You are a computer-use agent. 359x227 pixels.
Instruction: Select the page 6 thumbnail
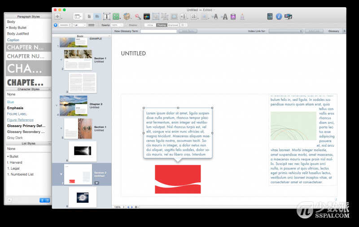(x=83, y=151)
